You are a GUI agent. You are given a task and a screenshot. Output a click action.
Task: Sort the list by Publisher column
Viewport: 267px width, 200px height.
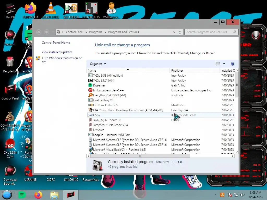(195, 70)
